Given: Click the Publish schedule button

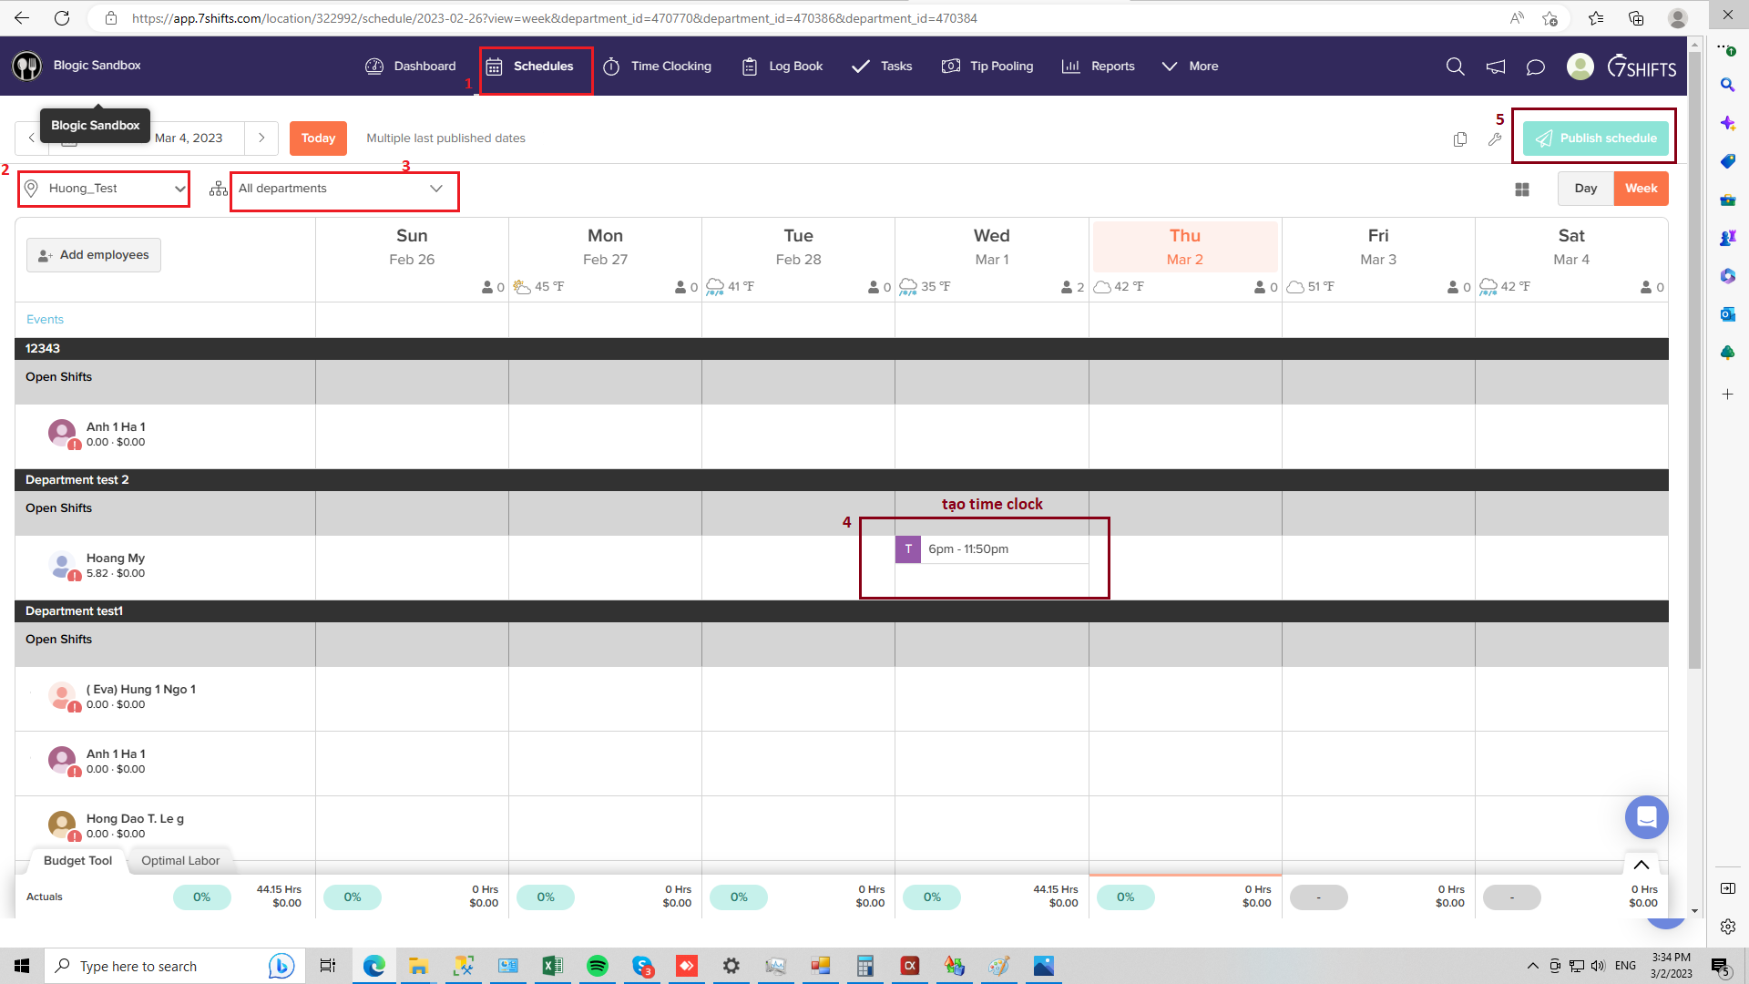Looking at the screenshot, I should pyautogui.click(x=1596, y=138).
